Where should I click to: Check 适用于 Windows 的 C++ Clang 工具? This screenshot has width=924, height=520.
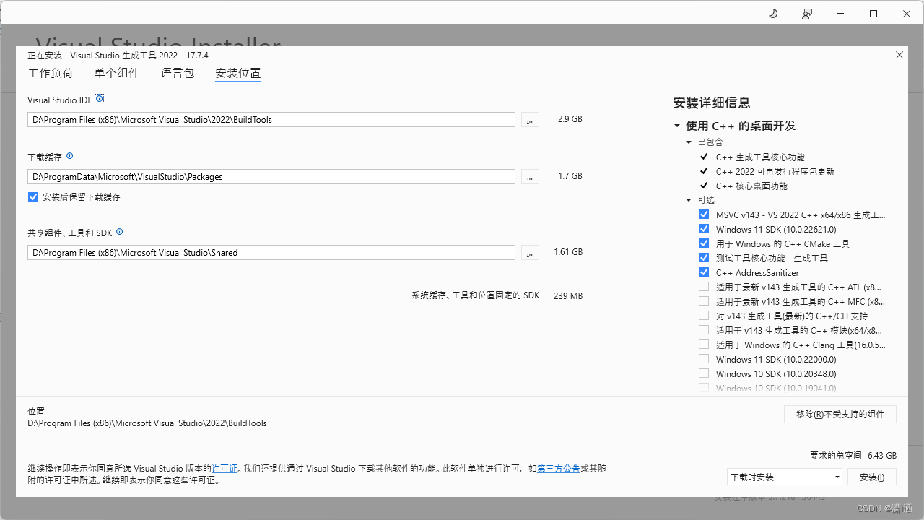point(704,344)
